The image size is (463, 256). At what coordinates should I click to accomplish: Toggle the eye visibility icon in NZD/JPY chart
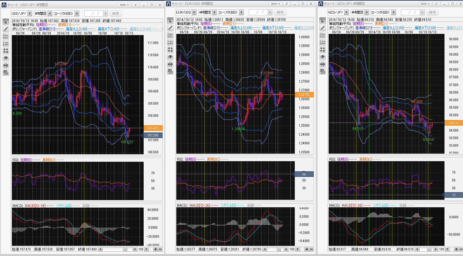[x=323, y=57]
